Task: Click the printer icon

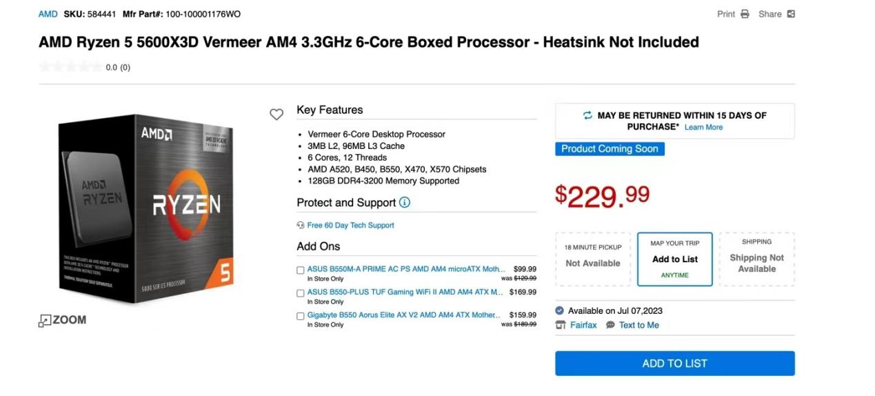Action: [745, 14]
